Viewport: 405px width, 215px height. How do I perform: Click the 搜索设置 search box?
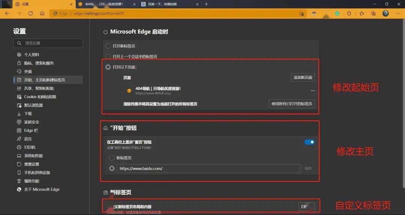point(48,43)
